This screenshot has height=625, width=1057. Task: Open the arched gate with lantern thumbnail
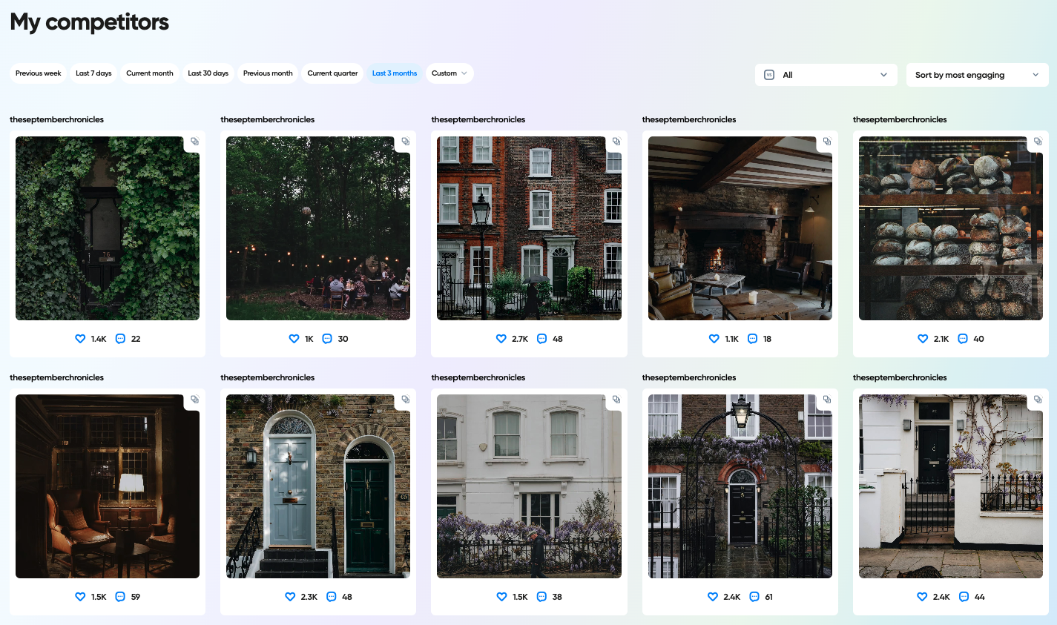tap(740, 486)
